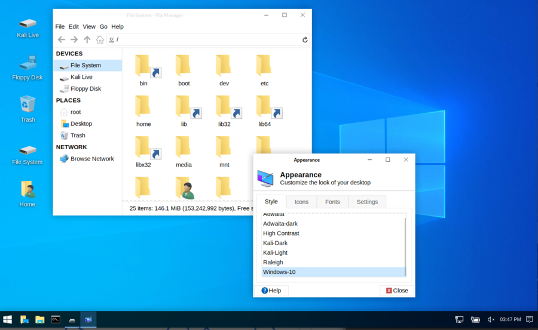
Task: Open the File menu
Action: [60, 26]
